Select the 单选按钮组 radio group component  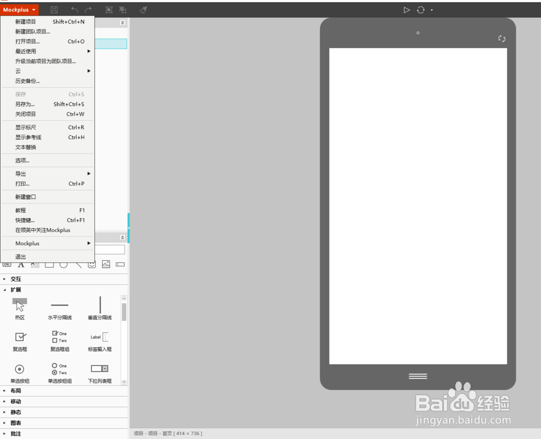click(60, 373)
